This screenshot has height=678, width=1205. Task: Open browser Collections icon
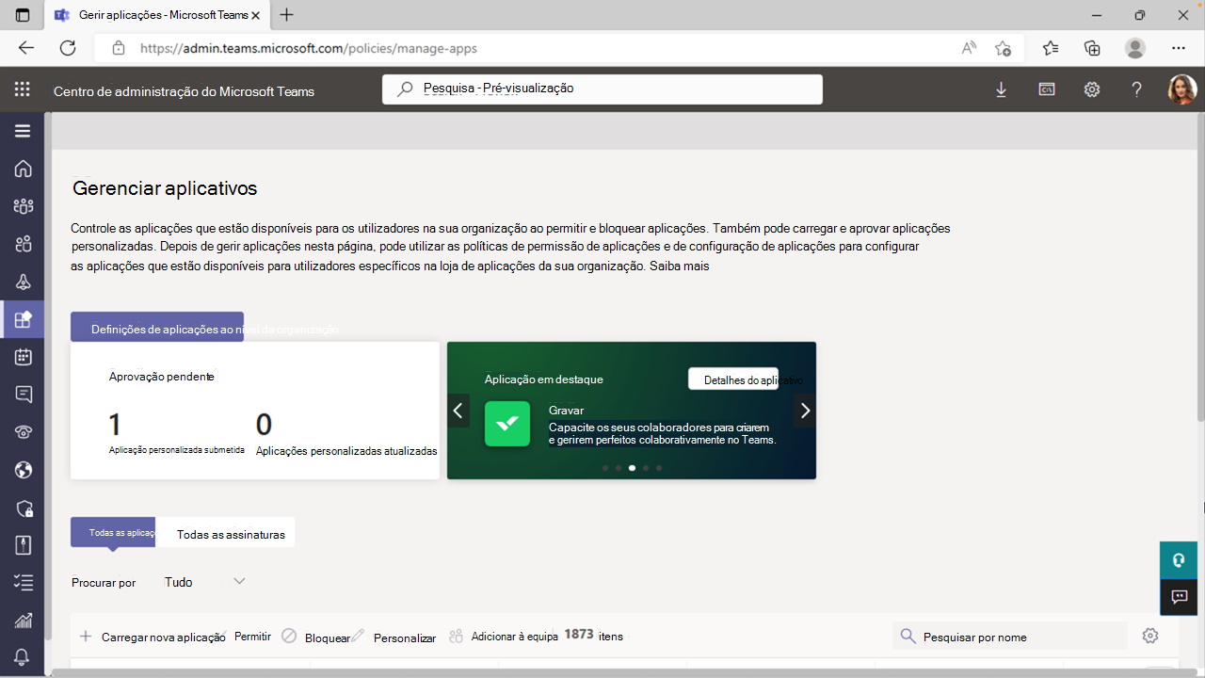pyautogui.click(x=1092, y=48)
